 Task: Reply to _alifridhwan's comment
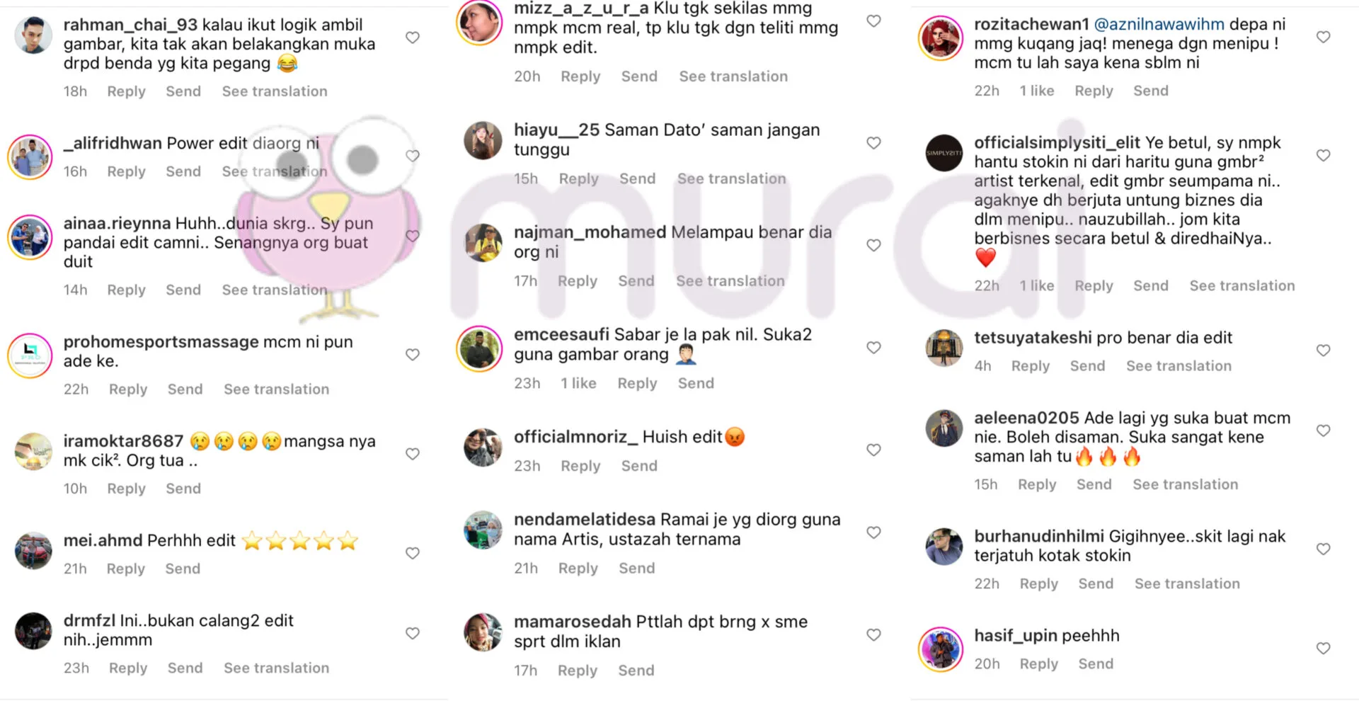(126, 171)
